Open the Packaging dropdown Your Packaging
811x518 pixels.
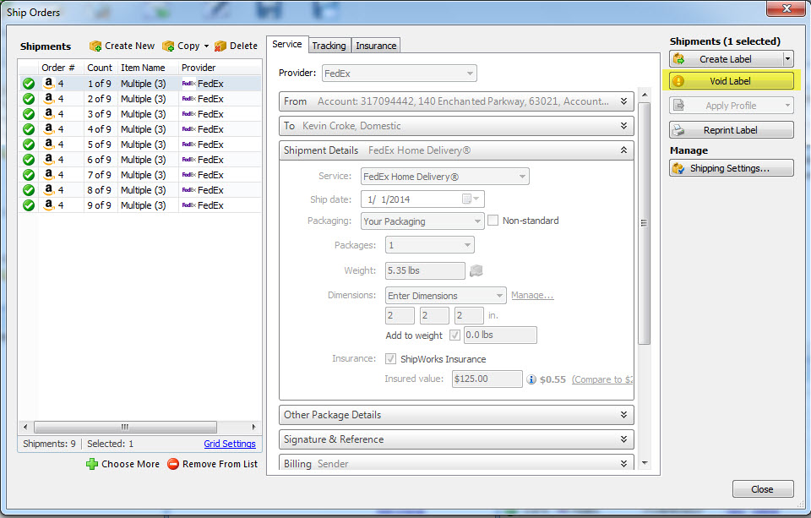point(422,221)
